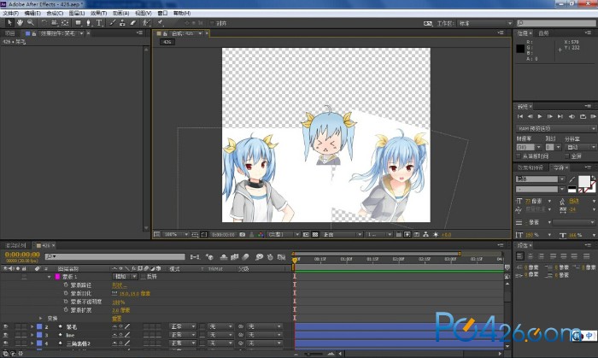Open the graph editor in timeline

pyautogui.click(x=281, y=257)
